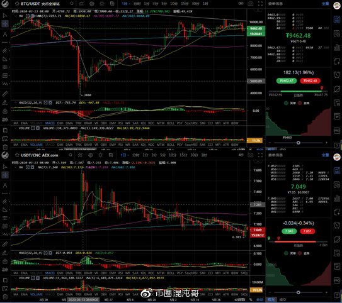The width and height of the screenshot is (342, 303).
Task: Open the 1日 interval dropdown on USDT/CNC
Action: [125, 155]
